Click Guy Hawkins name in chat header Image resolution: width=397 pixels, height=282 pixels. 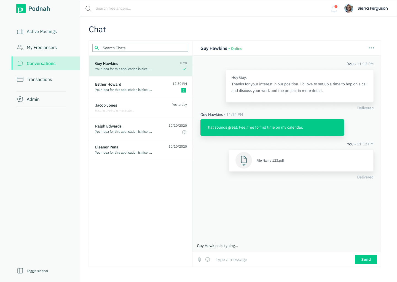tap(214, 48)
